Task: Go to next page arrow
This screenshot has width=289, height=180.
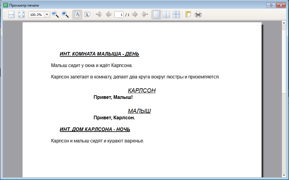Action: tap(135, 14)
